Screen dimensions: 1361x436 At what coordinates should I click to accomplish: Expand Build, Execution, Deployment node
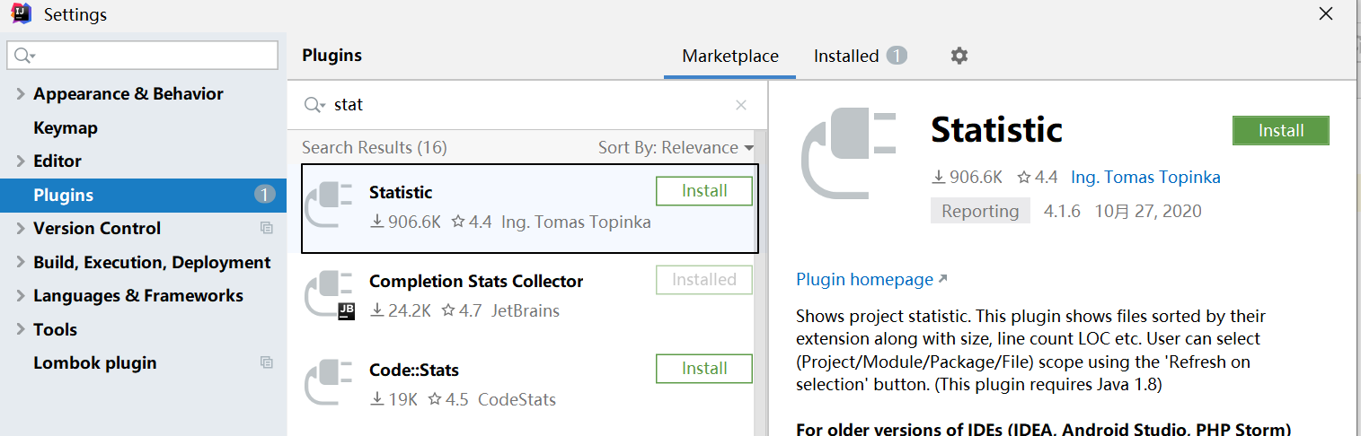pos(21,263)
